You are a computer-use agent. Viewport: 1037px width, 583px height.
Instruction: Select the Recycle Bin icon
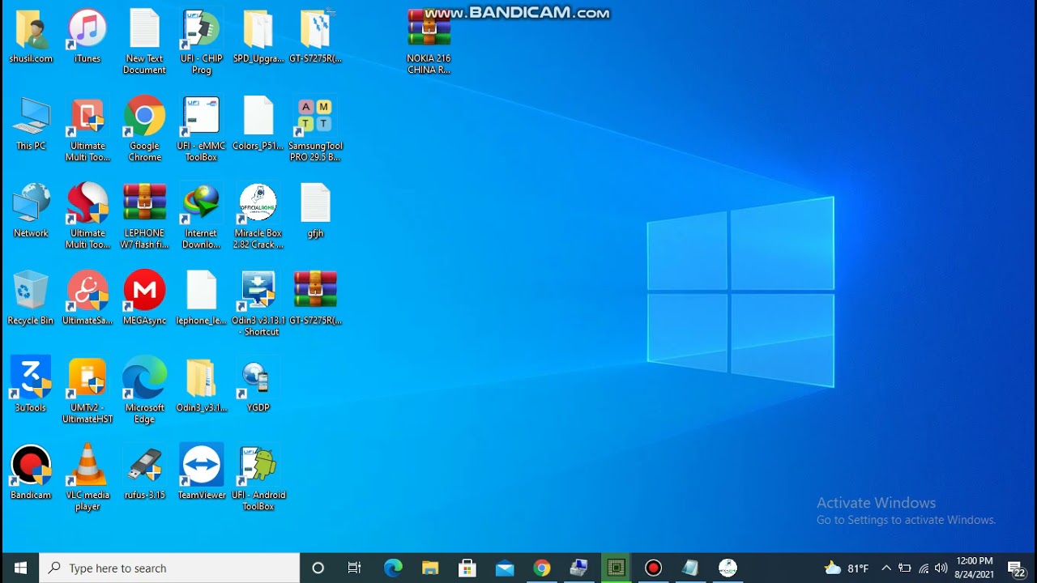coord(31,299)
